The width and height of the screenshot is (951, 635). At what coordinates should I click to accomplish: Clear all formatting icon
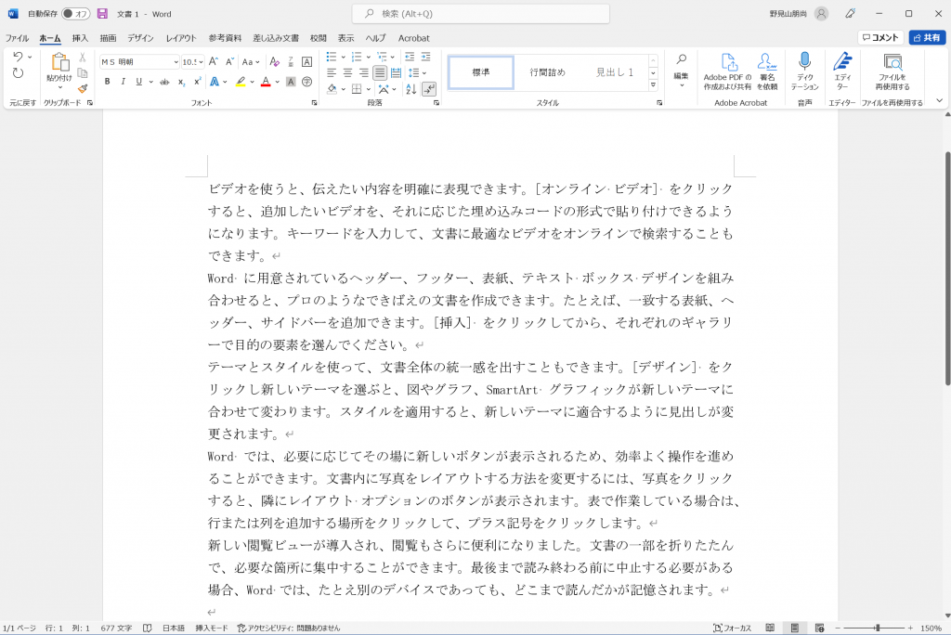[x=274, y=62]
